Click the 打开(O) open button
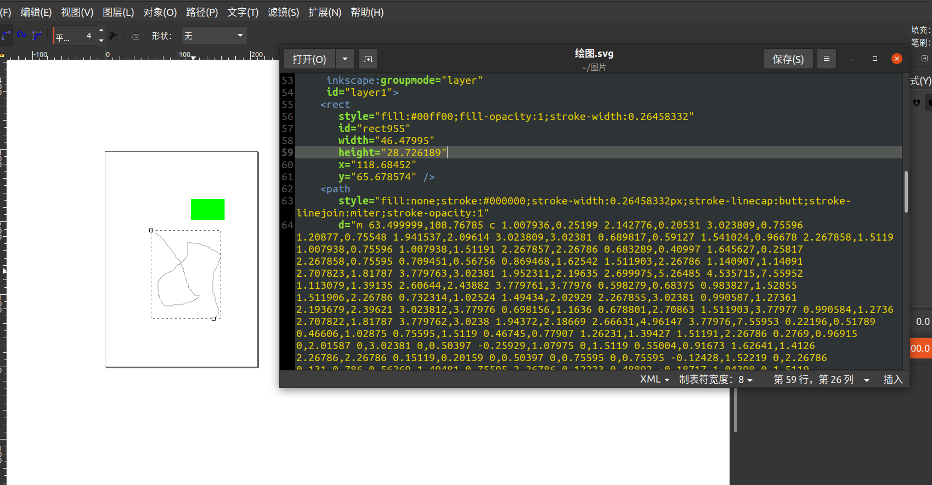 [309, 59]
